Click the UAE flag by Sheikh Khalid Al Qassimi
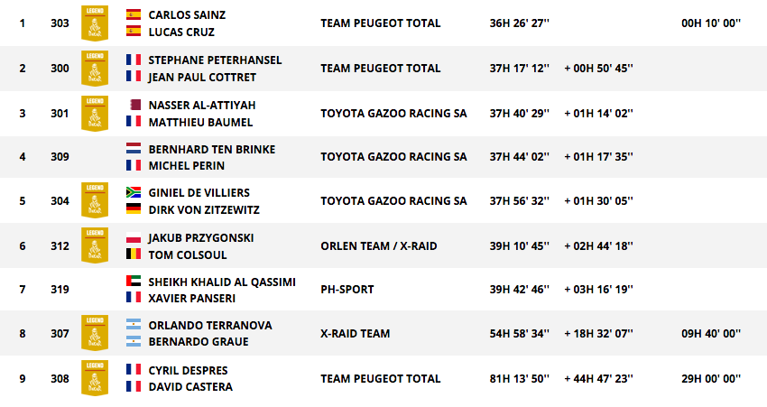The image size is (767, 407). pyautogui.click(x=134, y=282)
